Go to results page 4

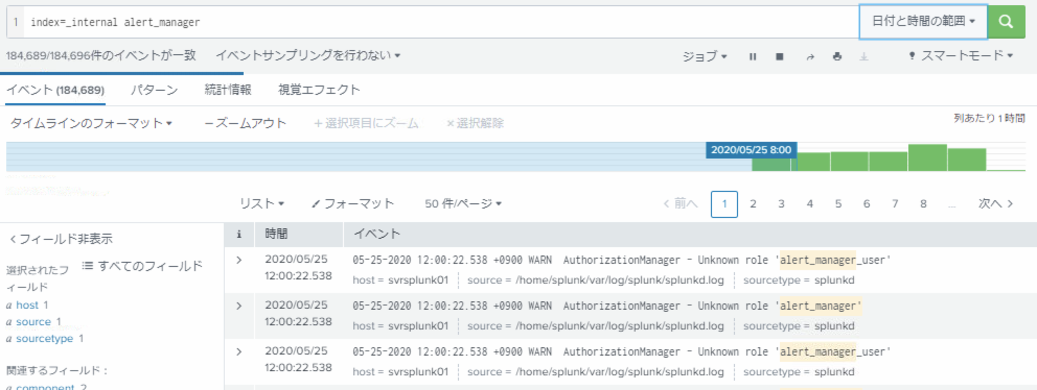pyautogui.click(x=810, y=204)
